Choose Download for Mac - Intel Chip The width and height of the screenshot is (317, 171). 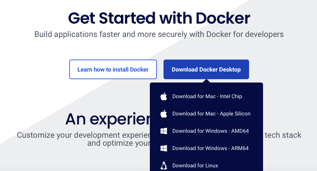(x=206, y=96)
